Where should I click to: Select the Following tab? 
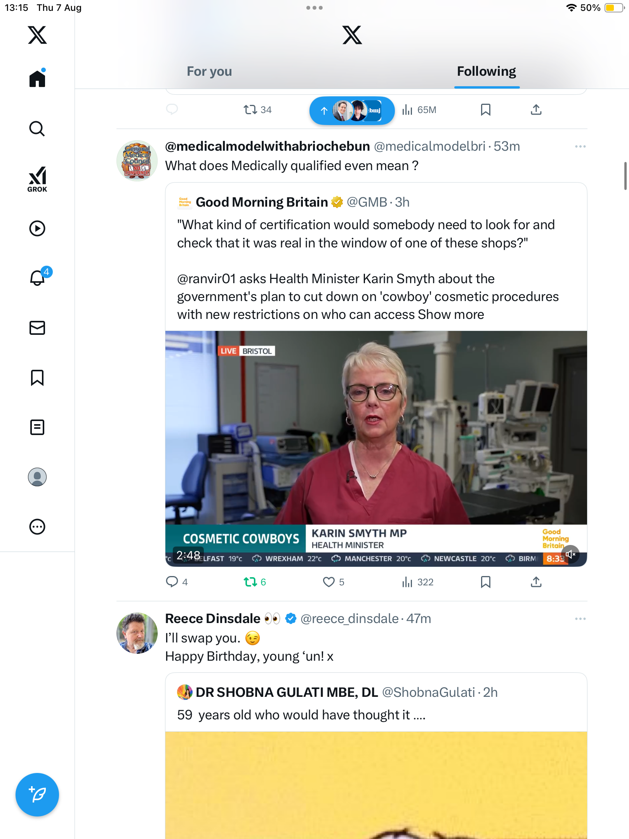[487, 71]
